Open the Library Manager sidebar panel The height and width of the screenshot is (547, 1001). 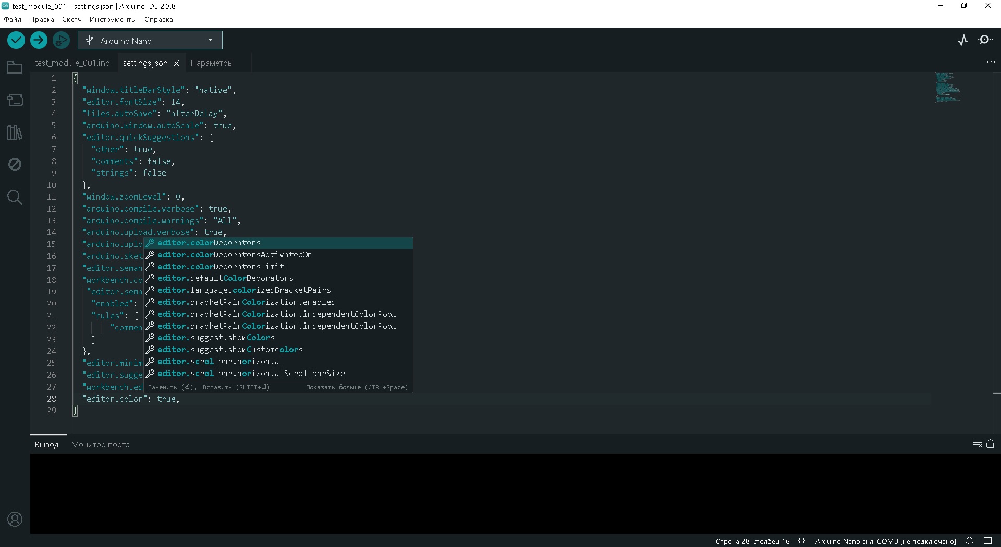[x=15, y=132]
